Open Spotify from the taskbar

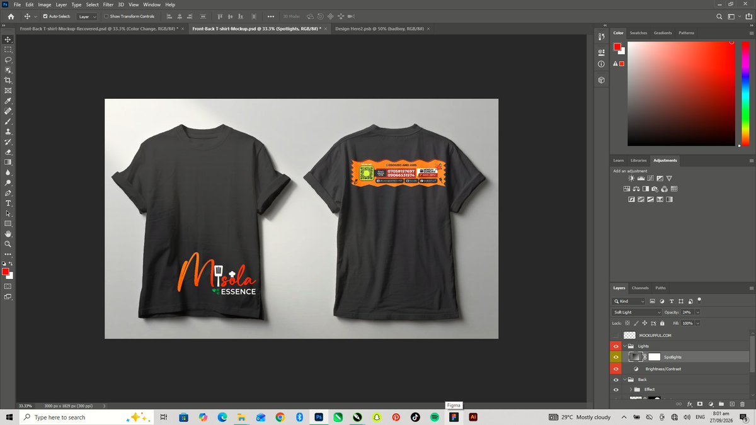pyautogui.click(x=434, y=417)
